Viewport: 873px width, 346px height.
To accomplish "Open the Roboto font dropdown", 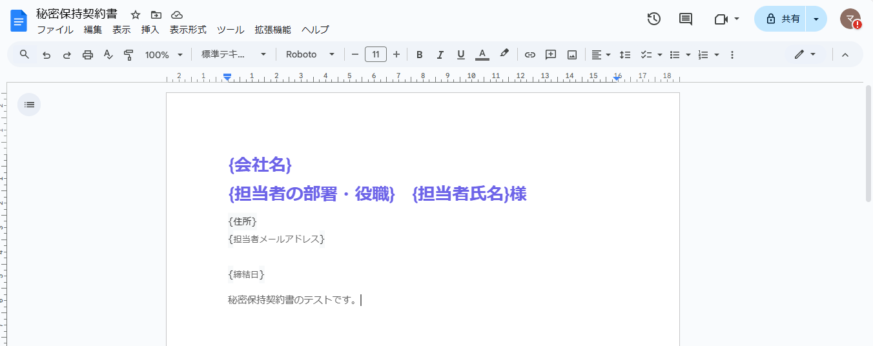I will pyautogui.click(x=311, y=55).
